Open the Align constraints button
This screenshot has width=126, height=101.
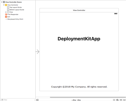[x=118, y=100]
